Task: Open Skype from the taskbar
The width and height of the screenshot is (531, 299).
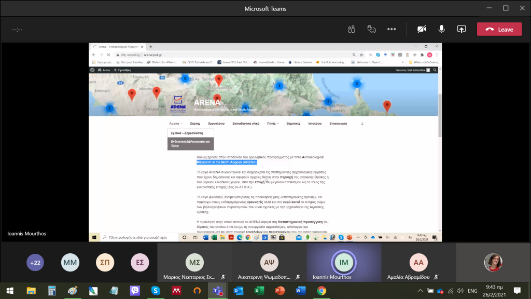Action: click(x=155, y=291)
